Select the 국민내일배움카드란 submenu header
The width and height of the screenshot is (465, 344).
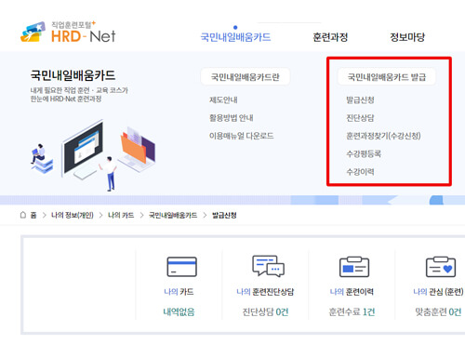246,77
